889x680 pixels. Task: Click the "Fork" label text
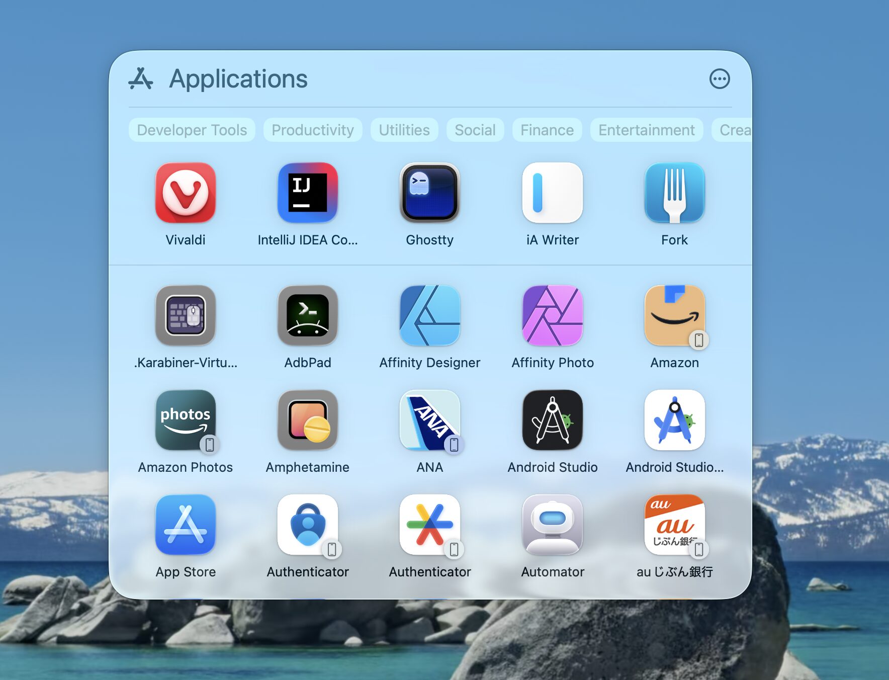pos(675,240)
